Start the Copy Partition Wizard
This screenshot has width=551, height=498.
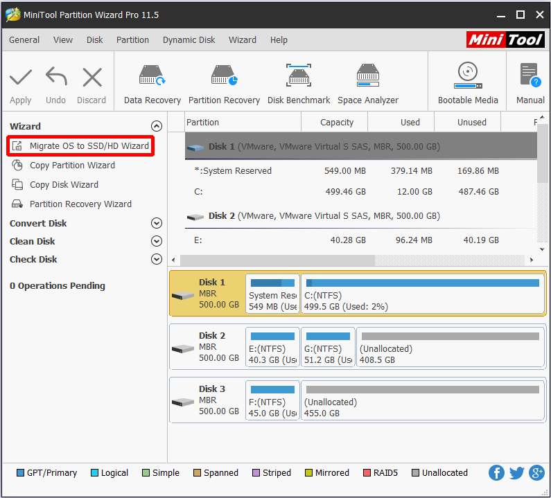tap(72, 165)
